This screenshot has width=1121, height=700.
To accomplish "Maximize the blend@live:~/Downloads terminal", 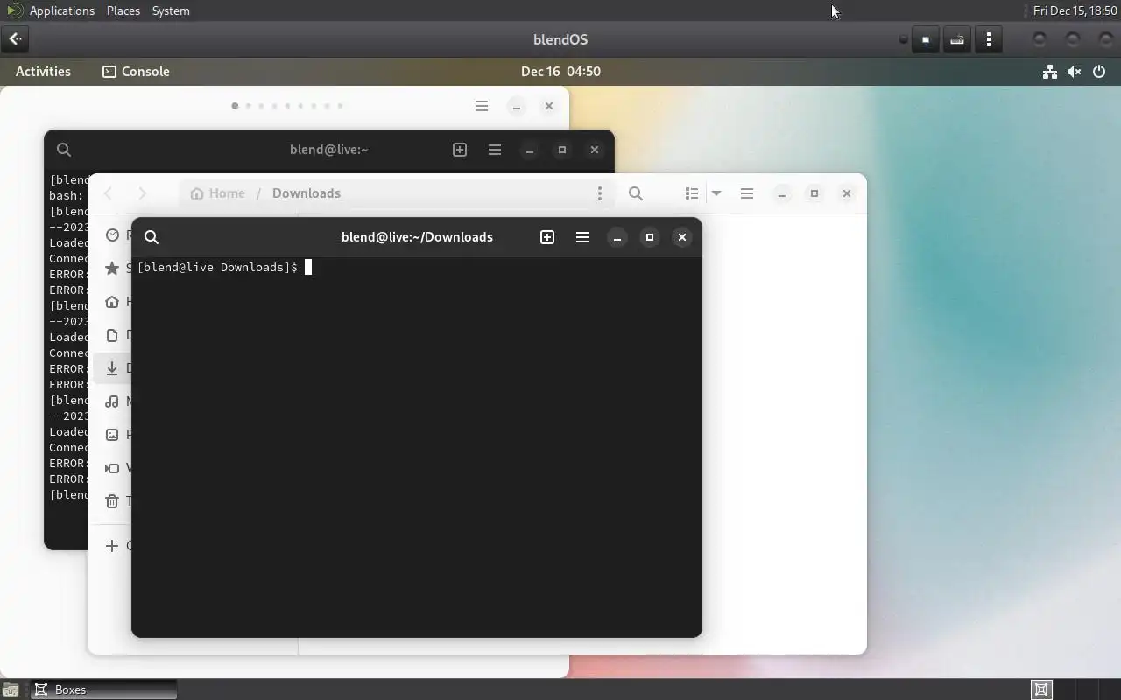I will point(650,237).
